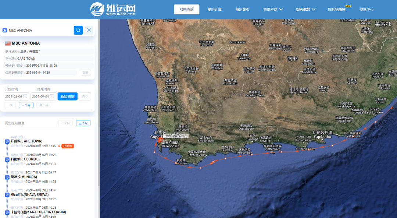The width and height of the screenshot is (397, 218).
Task: Switch port history to 三个月
Action: [x=83, y=123]
